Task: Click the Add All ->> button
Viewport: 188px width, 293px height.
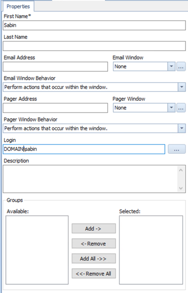Action: [x=94, y=259]
